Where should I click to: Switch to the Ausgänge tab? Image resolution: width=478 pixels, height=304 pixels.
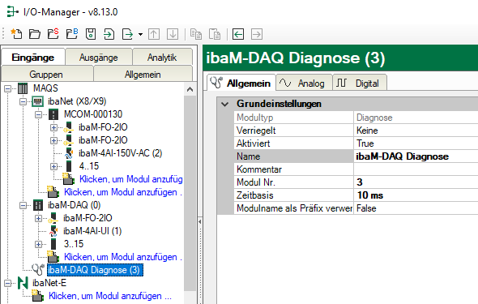coord(99,57)
